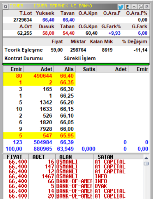
Task: Click the scrollbar thumb in trades list
Action: [146, 164]
